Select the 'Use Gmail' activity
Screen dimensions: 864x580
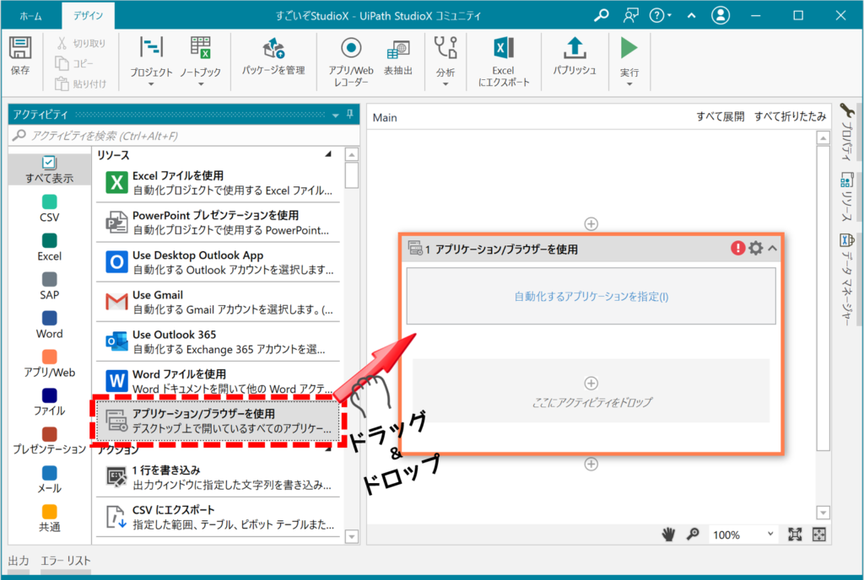coord(219,302)
